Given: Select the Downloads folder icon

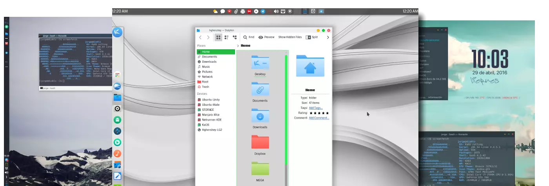Looking at the screenshot, I should [x=260, y=116].
